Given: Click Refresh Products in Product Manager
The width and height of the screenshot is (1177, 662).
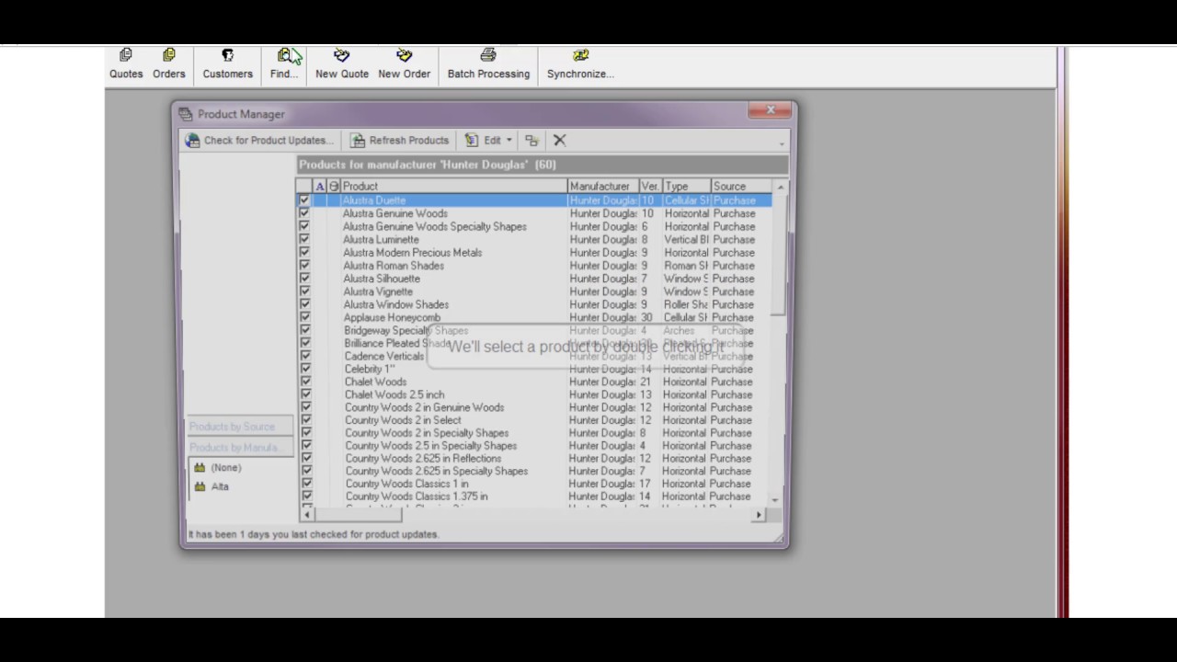Looking at the screenshot, I should point(400,141).
